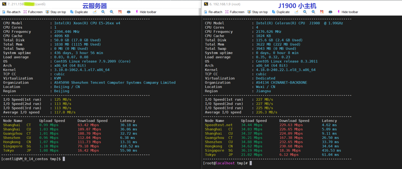Click the "Wuxi / CN" location value
The height and width of the screenshot is (169, 402).
click(x=266, y=87)
